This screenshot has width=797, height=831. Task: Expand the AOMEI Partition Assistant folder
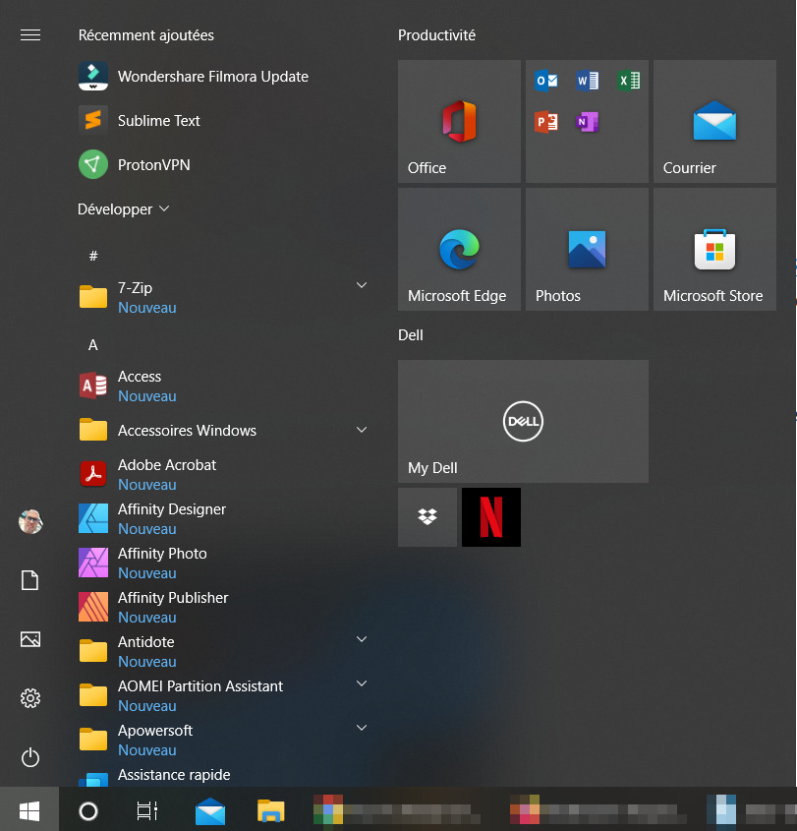(362, 683)
